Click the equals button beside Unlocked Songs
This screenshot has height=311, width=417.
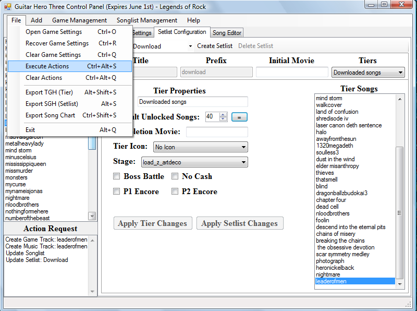pos(239,117)
